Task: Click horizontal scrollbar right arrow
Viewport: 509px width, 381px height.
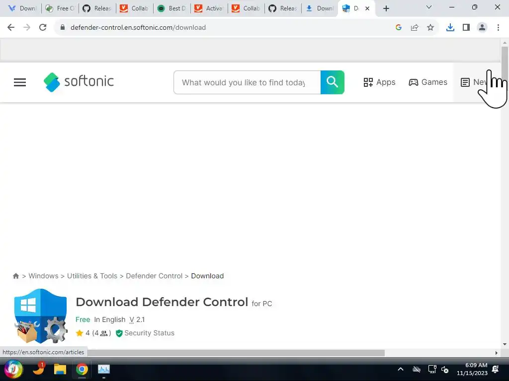Action: tap(497, 353)
